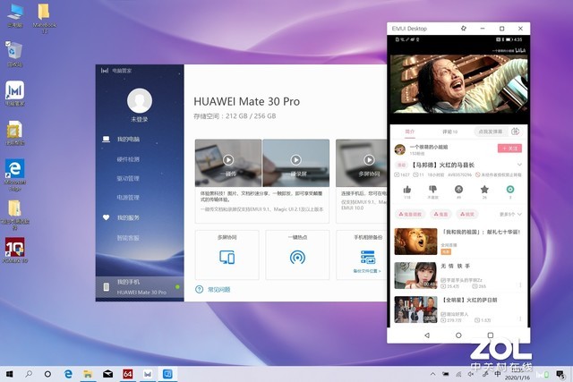
Task: Click the taskbar search icon
Action: click(29, 374)
